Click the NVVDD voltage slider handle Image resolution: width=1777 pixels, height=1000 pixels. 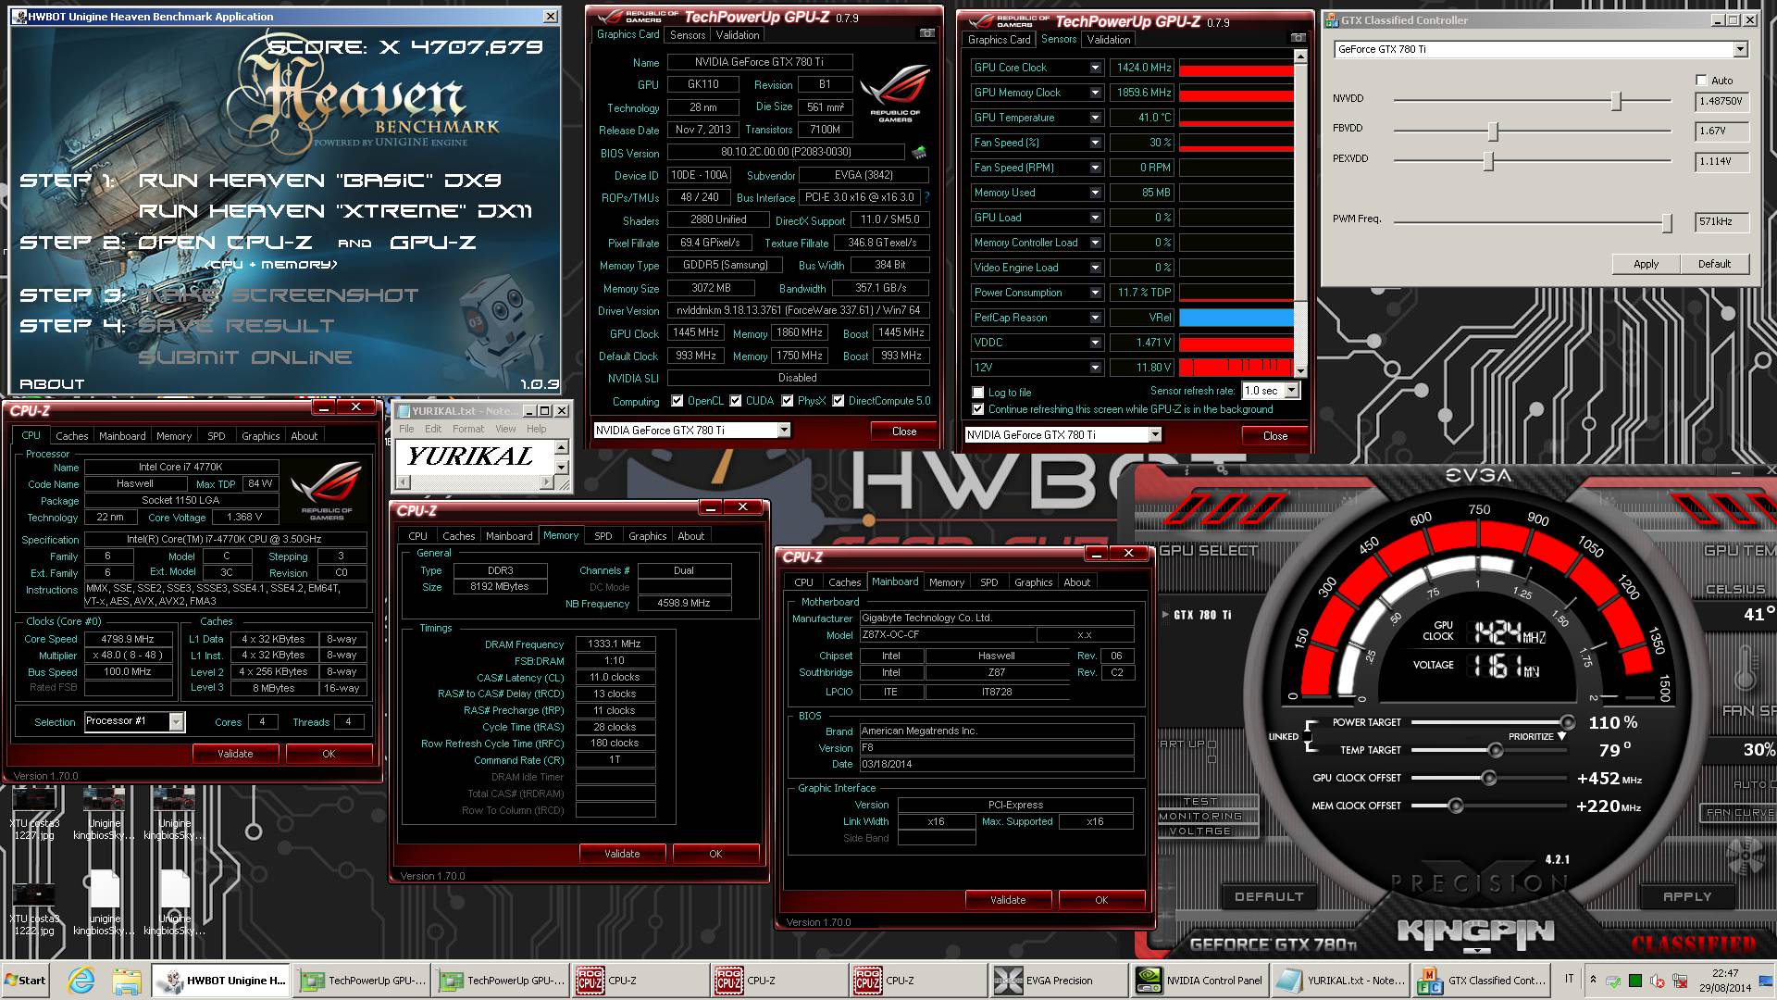tap(1616, 101)
